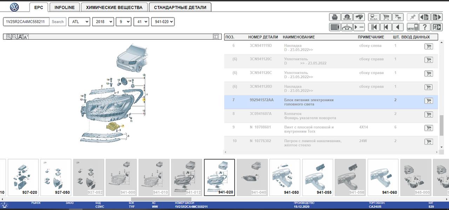The height and width of the screenshot is (210, 449).
Task: Open the ELSA link button
Action: point(374,17)
